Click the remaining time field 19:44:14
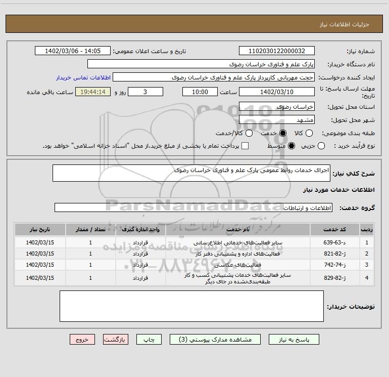This screenshot has height=377, width=389. 93,92
